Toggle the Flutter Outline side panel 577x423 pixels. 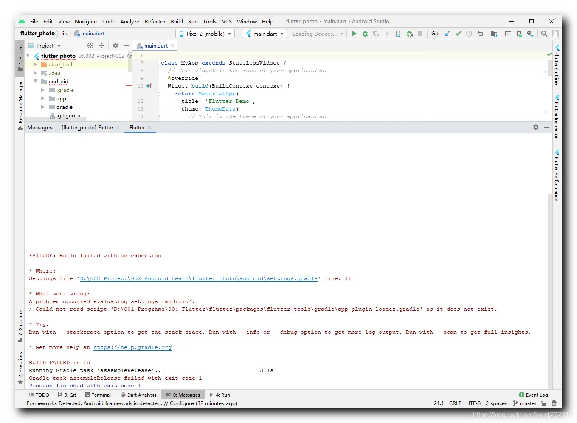coord(557,65)
